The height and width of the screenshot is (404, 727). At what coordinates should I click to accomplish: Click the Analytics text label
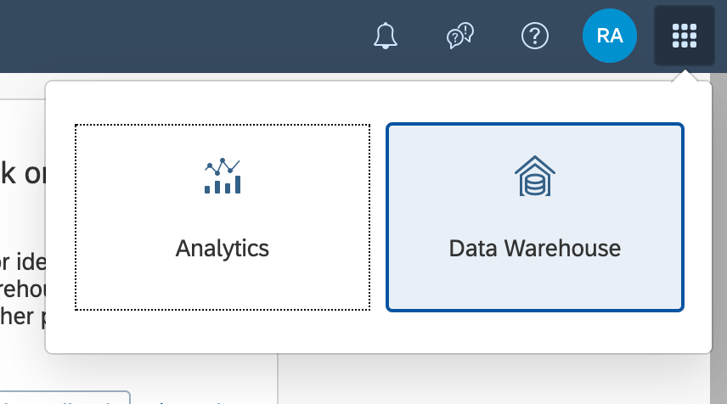pos(222,249)
